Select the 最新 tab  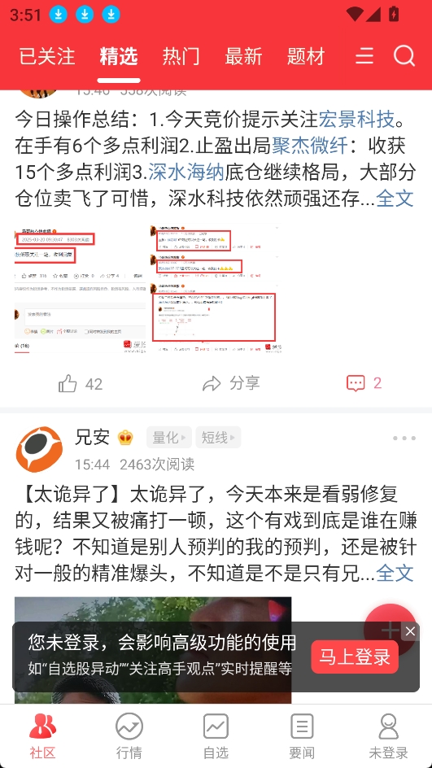(x=243, y=57)
